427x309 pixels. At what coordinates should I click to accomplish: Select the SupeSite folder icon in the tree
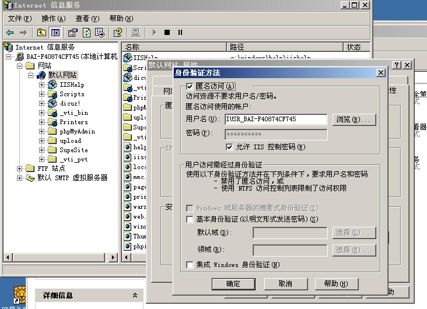[52, 150]
